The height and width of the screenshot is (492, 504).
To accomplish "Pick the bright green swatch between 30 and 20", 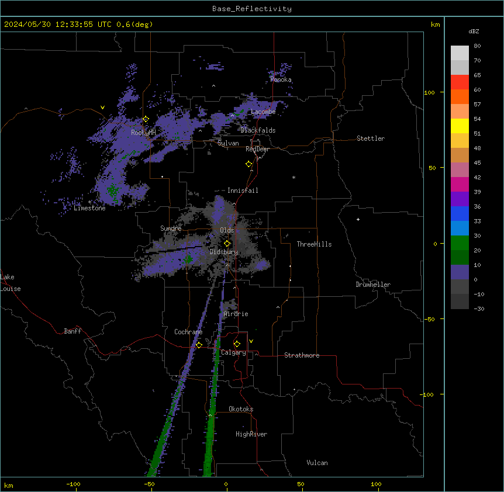I will 460,243.
